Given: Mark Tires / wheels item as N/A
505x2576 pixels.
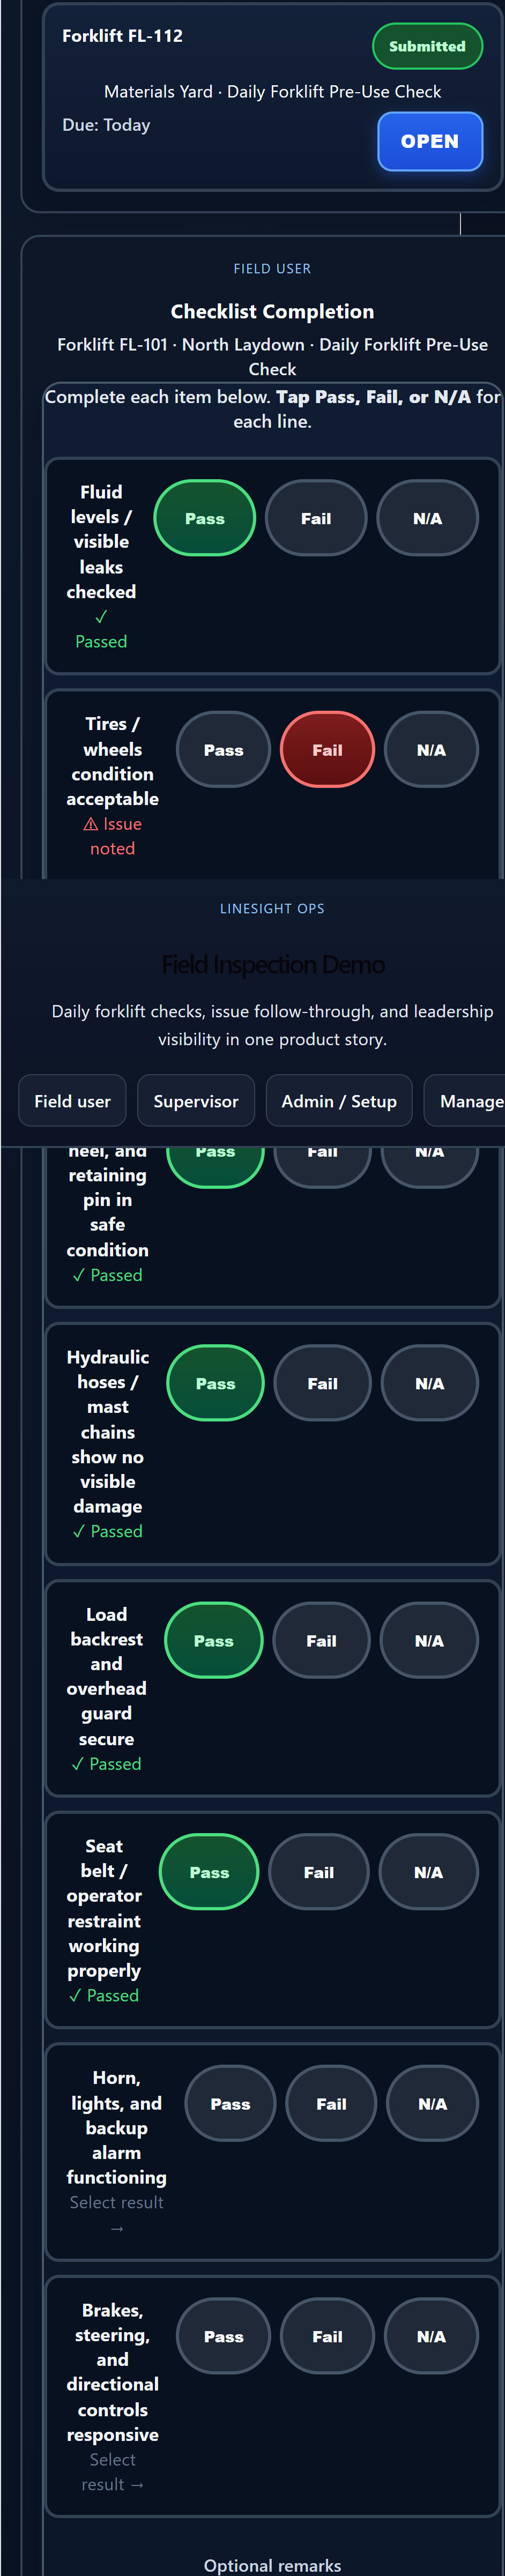Looking at the screenshot, I should (x=431, y=748).
